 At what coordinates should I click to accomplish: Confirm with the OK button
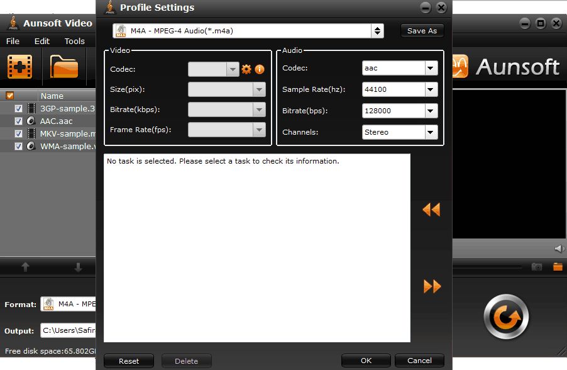click(x=366, y=361)
